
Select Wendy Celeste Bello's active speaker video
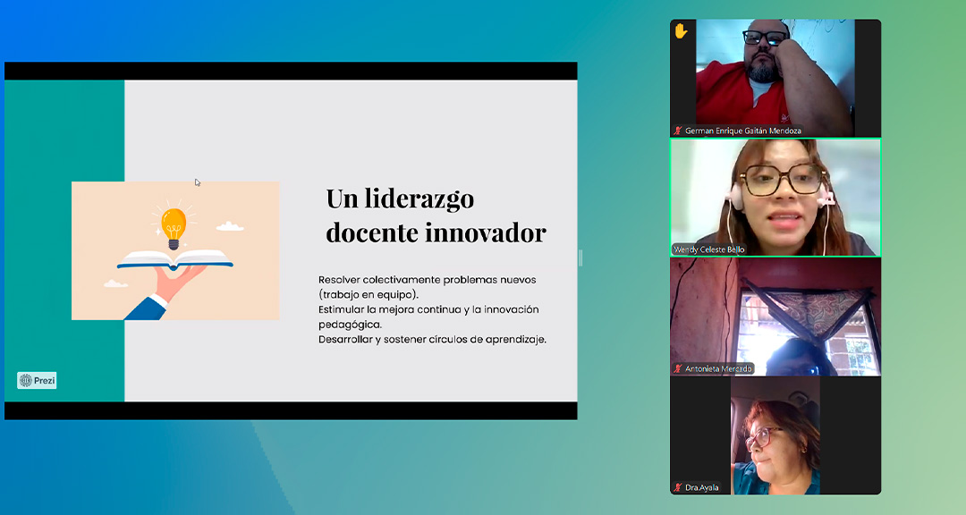tap(775, 197)
